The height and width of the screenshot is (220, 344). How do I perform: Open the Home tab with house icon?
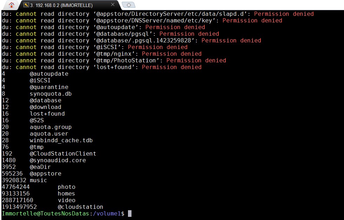tap(12, 5)
